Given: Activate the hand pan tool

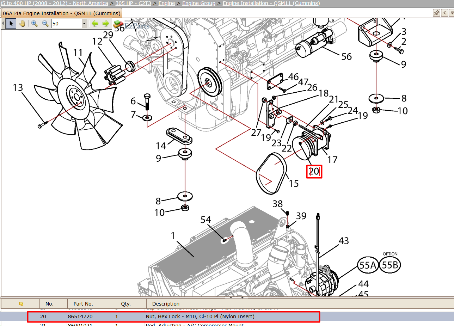Looking at the screenshot, I should tap(22, 24).
